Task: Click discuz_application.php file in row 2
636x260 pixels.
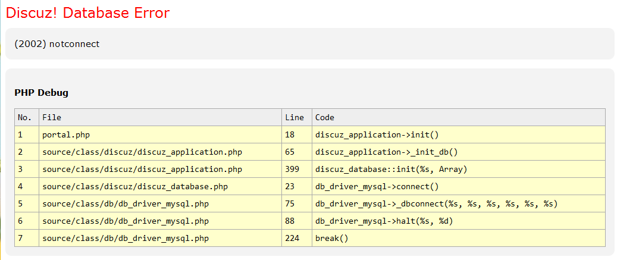Action: point(160,152)
